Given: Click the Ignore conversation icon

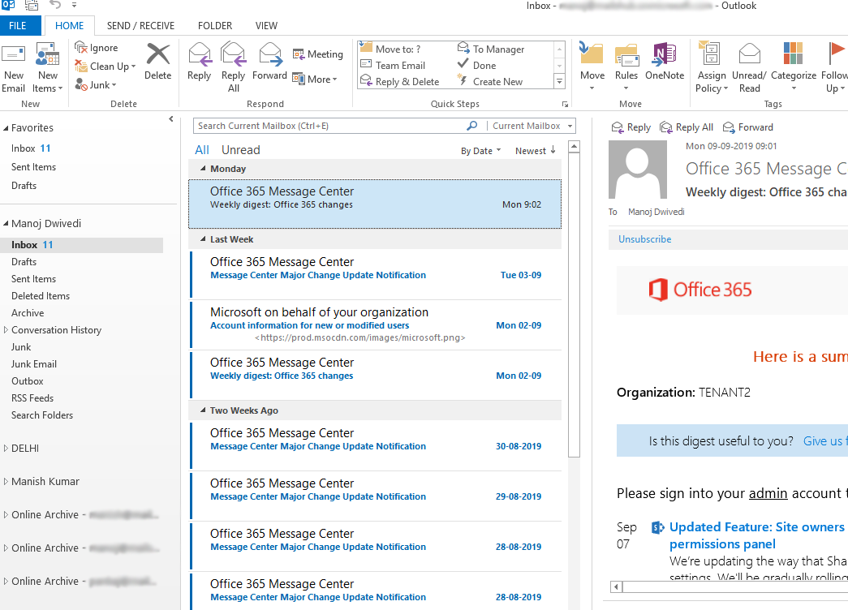Looking at the screenshot, I should (x=81, y=48).
